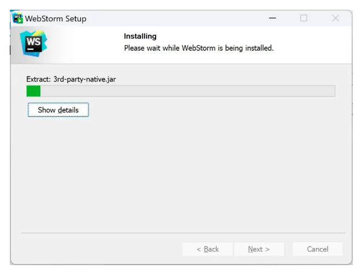361x270 pixels.
Task: Close the WebStorm Setup window
Action: (x=336, y=18)
